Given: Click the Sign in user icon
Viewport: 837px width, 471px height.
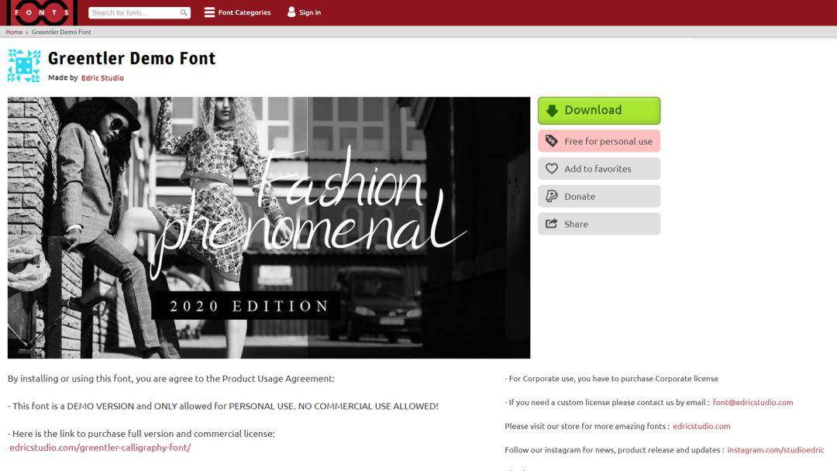Looking at the screenshot, I should click(x=291, y=12).
